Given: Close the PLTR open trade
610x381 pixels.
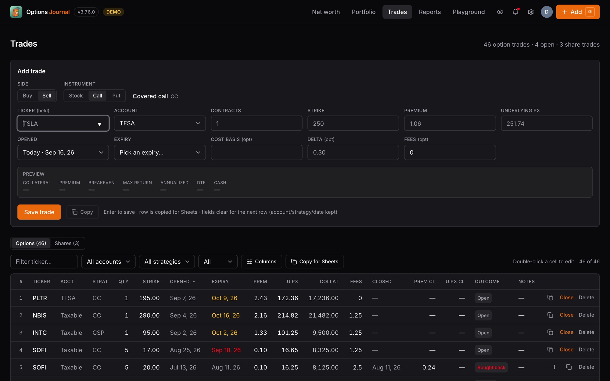Looking at the screenshot, I should point(566,297).
